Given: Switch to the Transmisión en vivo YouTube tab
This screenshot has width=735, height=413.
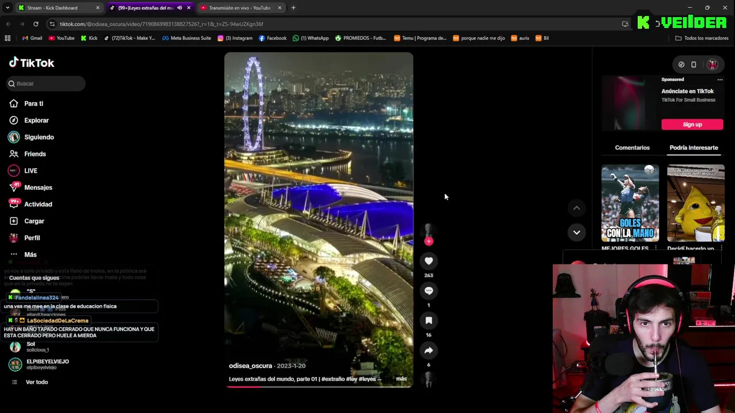Looking at the screenshot, I should [241, 8].
